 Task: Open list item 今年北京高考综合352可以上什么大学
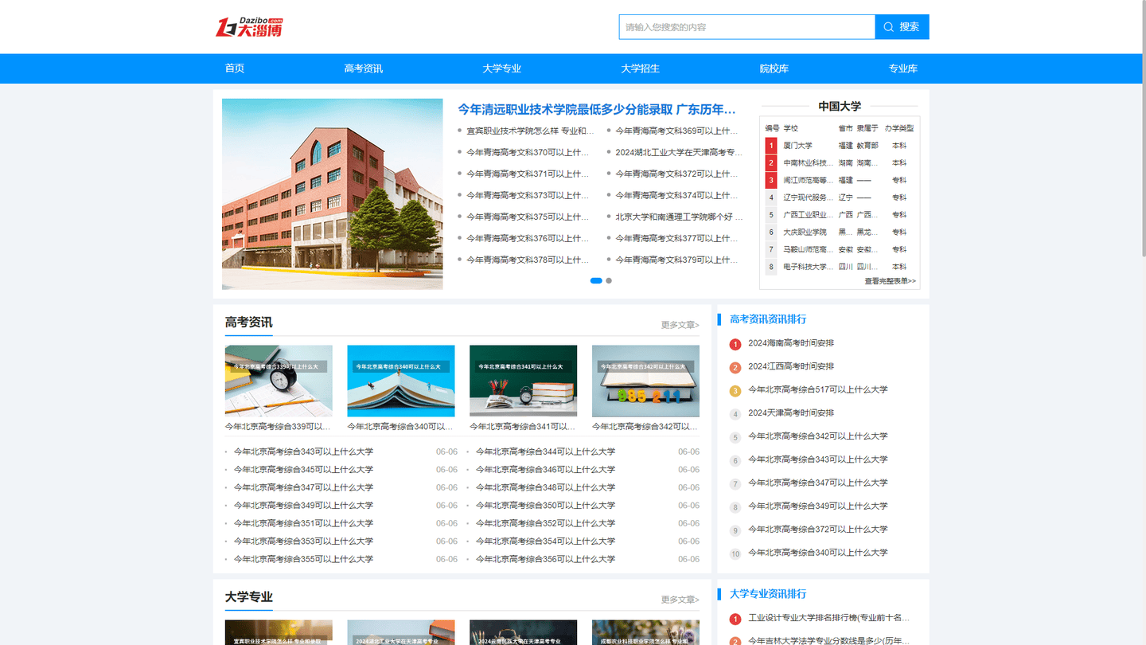[545, 524]
